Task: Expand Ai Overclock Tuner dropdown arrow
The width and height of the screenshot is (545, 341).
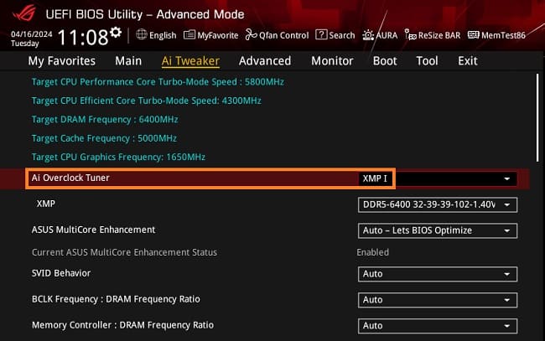Action: [506, 178]
